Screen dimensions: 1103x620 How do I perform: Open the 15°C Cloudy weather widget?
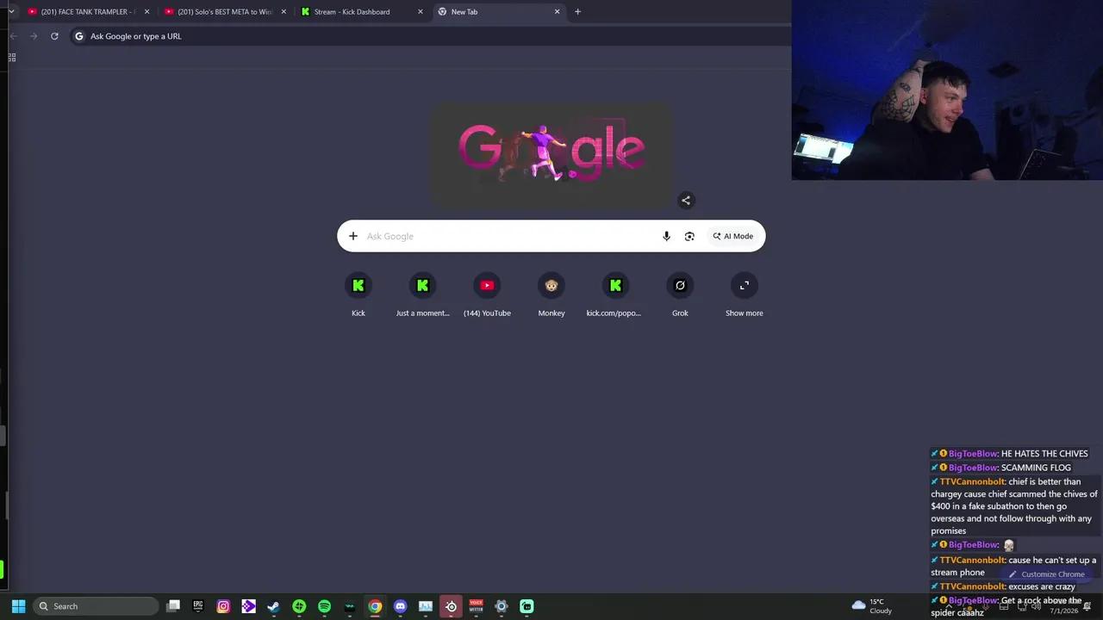coord(872,606)
